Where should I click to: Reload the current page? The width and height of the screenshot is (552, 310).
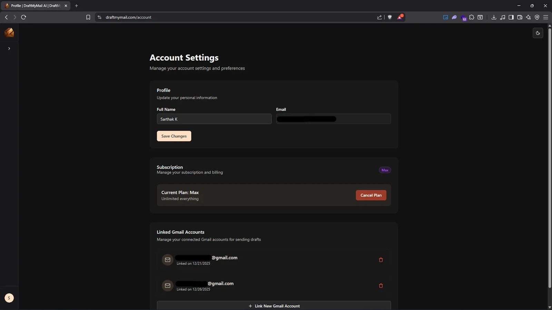(23, 17)
